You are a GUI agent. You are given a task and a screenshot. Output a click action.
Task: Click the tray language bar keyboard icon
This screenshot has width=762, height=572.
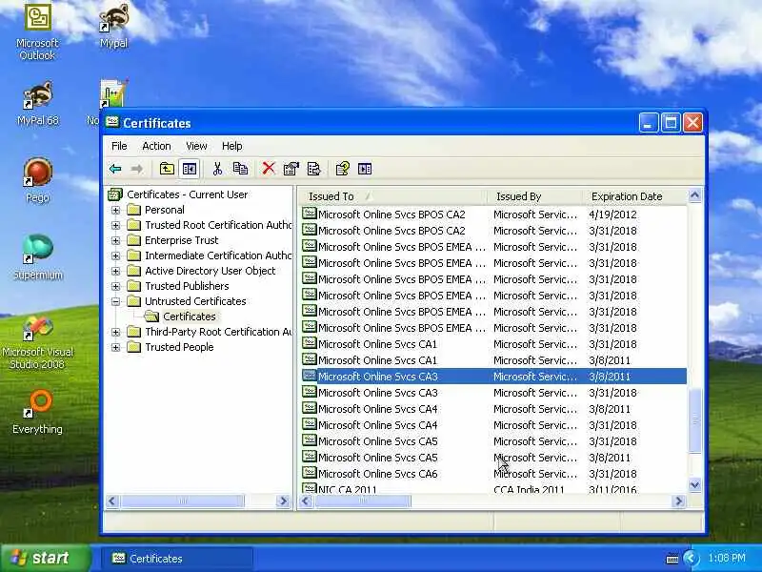coord(672,559)
